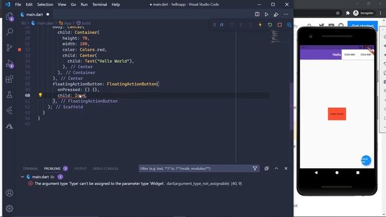This screenshot has height=217, width=386.
Task: Toggle the breakpoint on line 32
Action: click(x=19, y=49)
